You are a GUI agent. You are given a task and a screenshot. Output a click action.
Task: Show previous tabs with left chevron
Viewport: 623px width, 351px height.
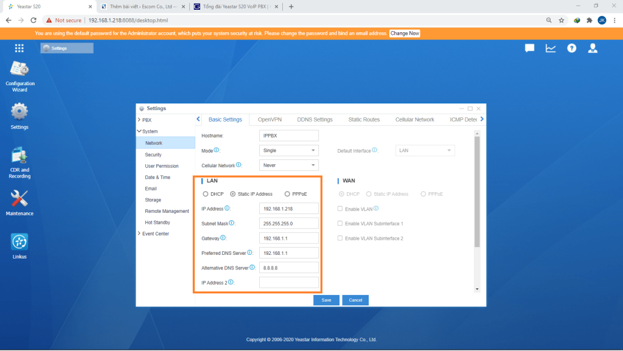198,119
